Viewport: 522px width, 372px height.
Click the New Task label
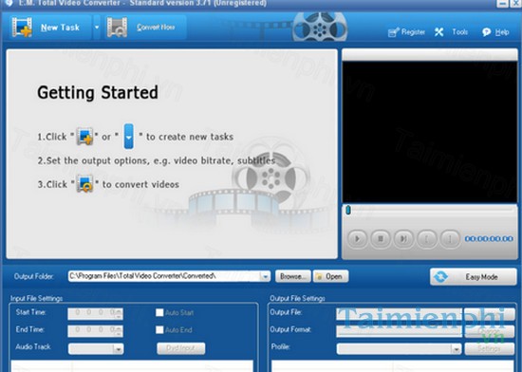(x=60, y=28)
